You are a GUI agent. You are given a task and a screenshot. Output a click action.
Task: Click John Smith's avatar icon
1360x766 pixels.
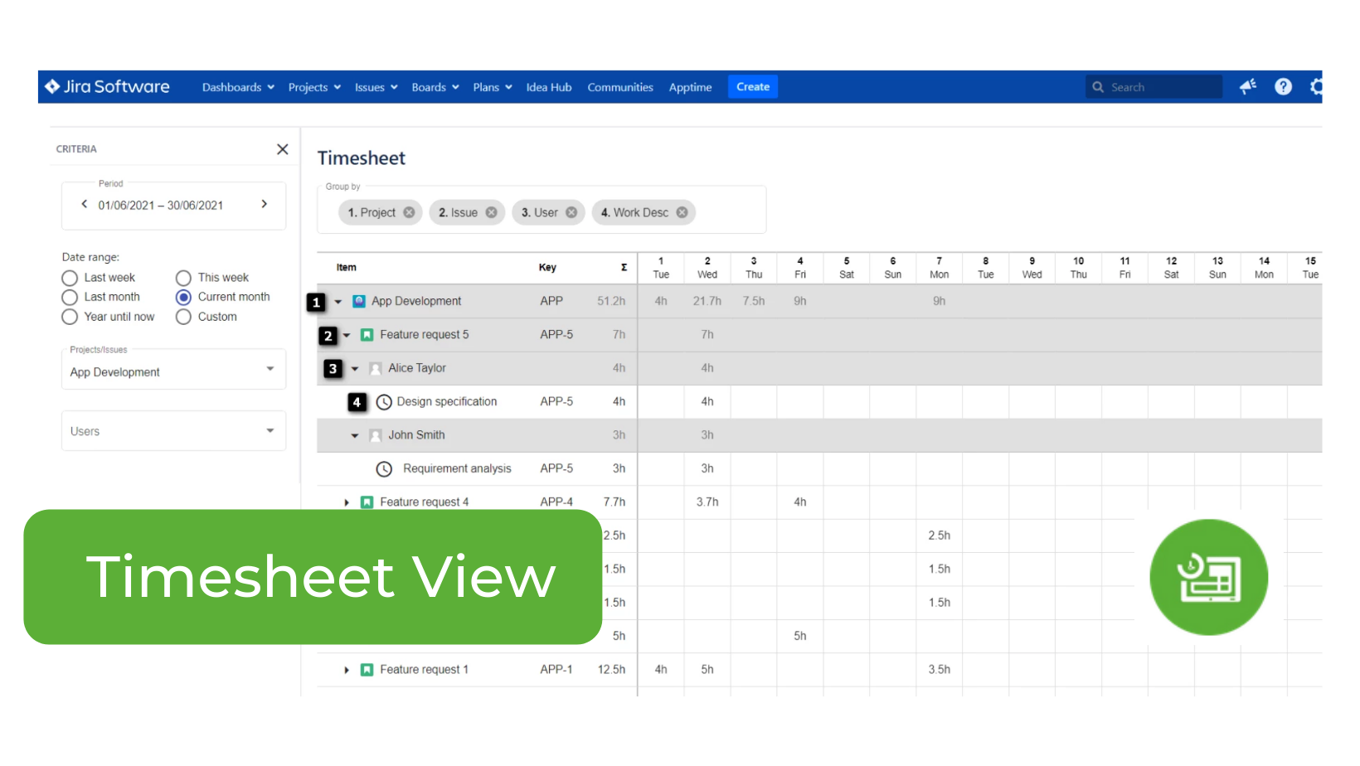376,435
